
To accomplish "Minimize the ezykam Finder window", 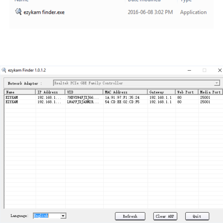I will pos(189,70).
